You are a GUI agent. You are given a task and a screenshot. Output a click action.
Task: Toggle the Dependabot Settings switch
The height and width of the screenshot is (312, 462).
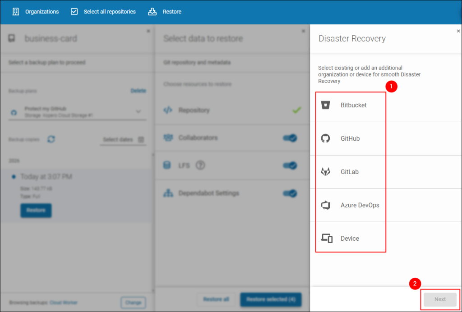pos(290,193)
